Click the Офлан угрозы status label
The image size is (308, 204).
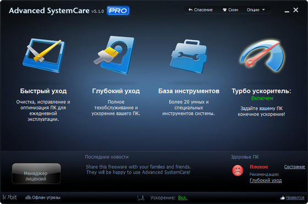(46, 197)
